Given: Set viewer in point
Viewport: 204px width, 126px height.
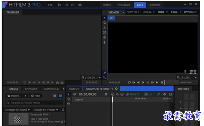Looking at the screenshot, I should (x=134, y=82).
